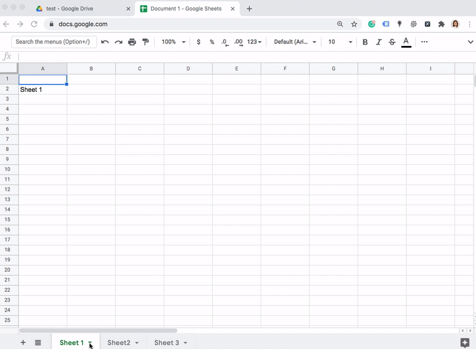Viewport: 476px width, 349px height.
Task: Select the Print icon in the toolbar
Action: 131,42
